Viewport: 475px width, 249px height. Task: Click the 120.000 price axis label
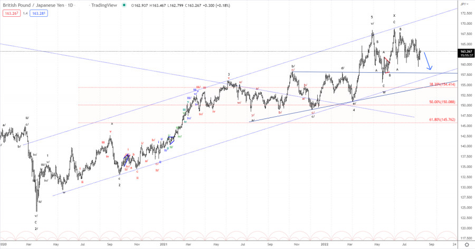[466, 228]
